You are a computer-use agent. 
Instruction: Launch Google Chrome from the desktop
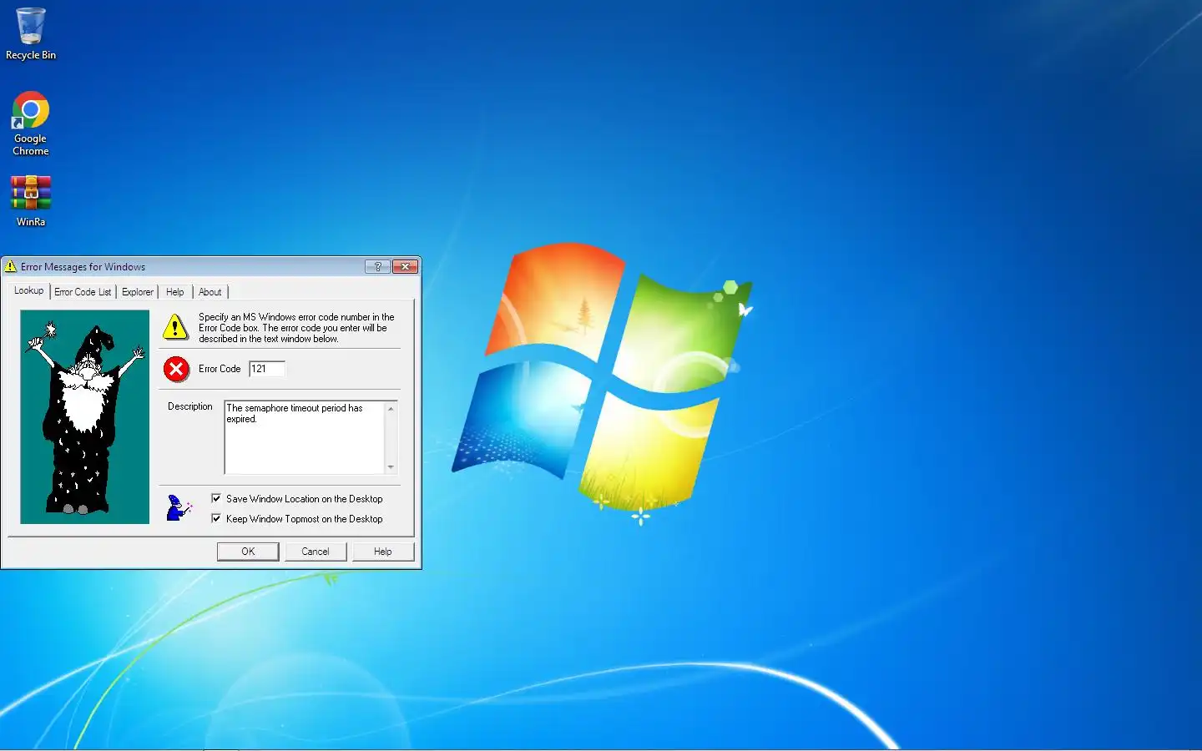pos(31,123)
